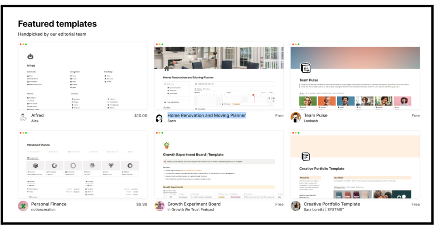Click In Growth We Trust podcast avatar
Image resolution: width=436 pixels, height=226 pixels.
pyautogui.click(x=159, y=206)
